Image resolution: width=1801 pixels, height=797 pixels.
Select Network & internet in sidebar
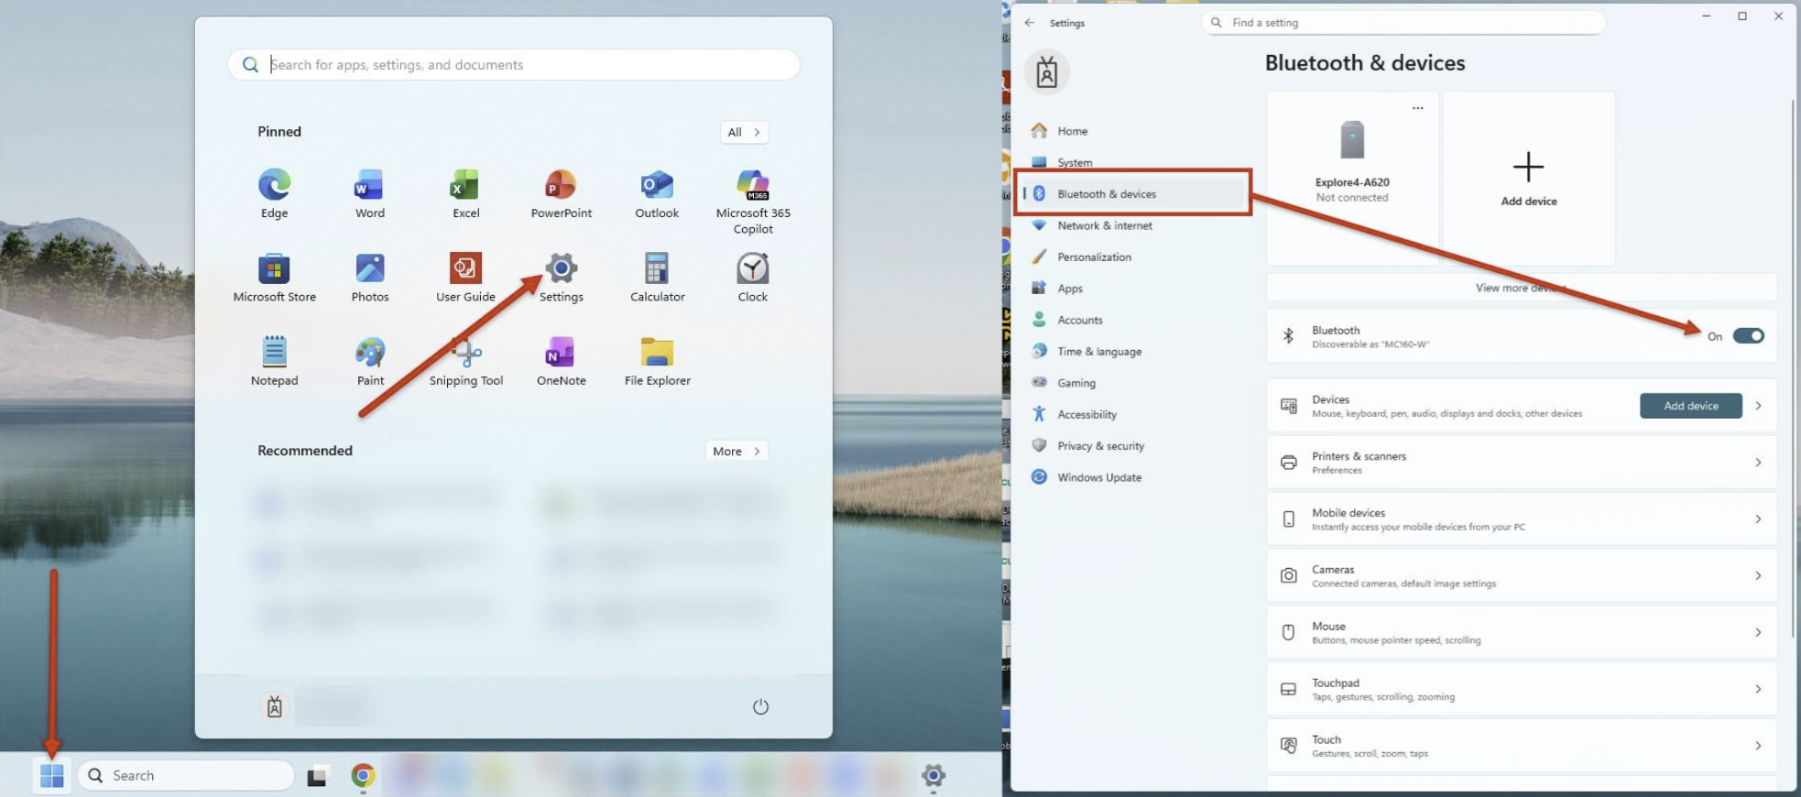[x=1104, y=225]
